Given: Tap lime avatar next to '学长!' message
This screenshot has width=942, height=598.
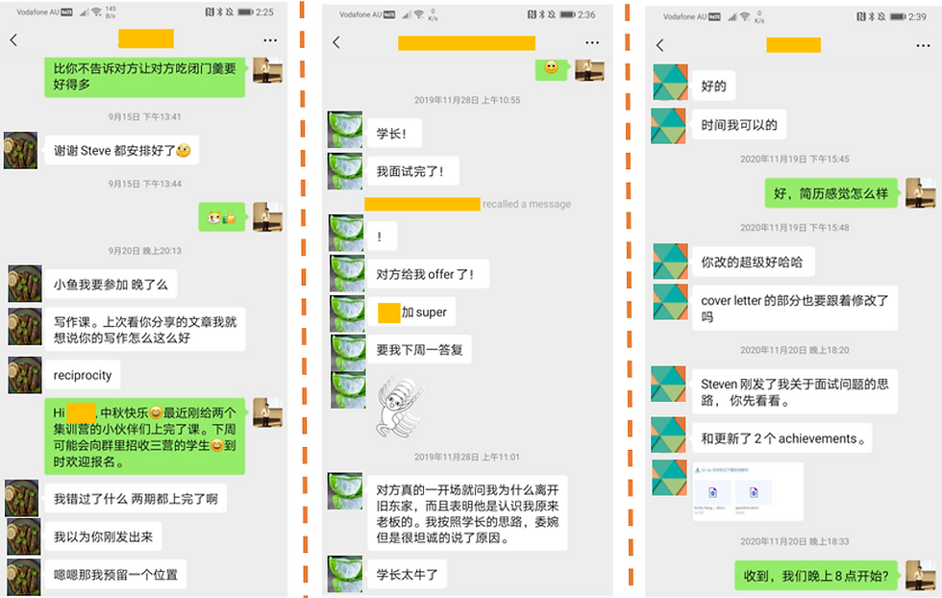Looking at the screenshot, I should click(345, 129).
